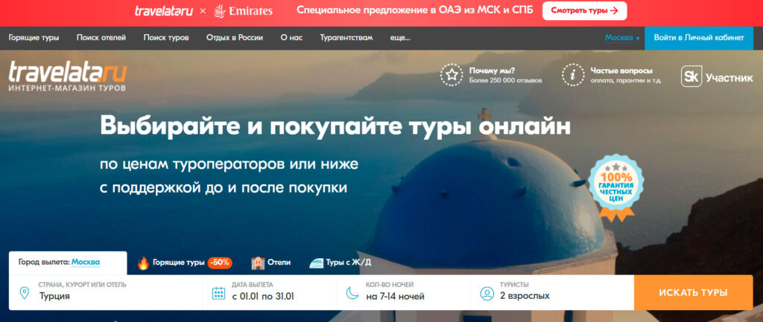Image resolution: width=763 pixels, height=322 pixels.
Task: Click the Смотреть туры button
Action: 584,10
